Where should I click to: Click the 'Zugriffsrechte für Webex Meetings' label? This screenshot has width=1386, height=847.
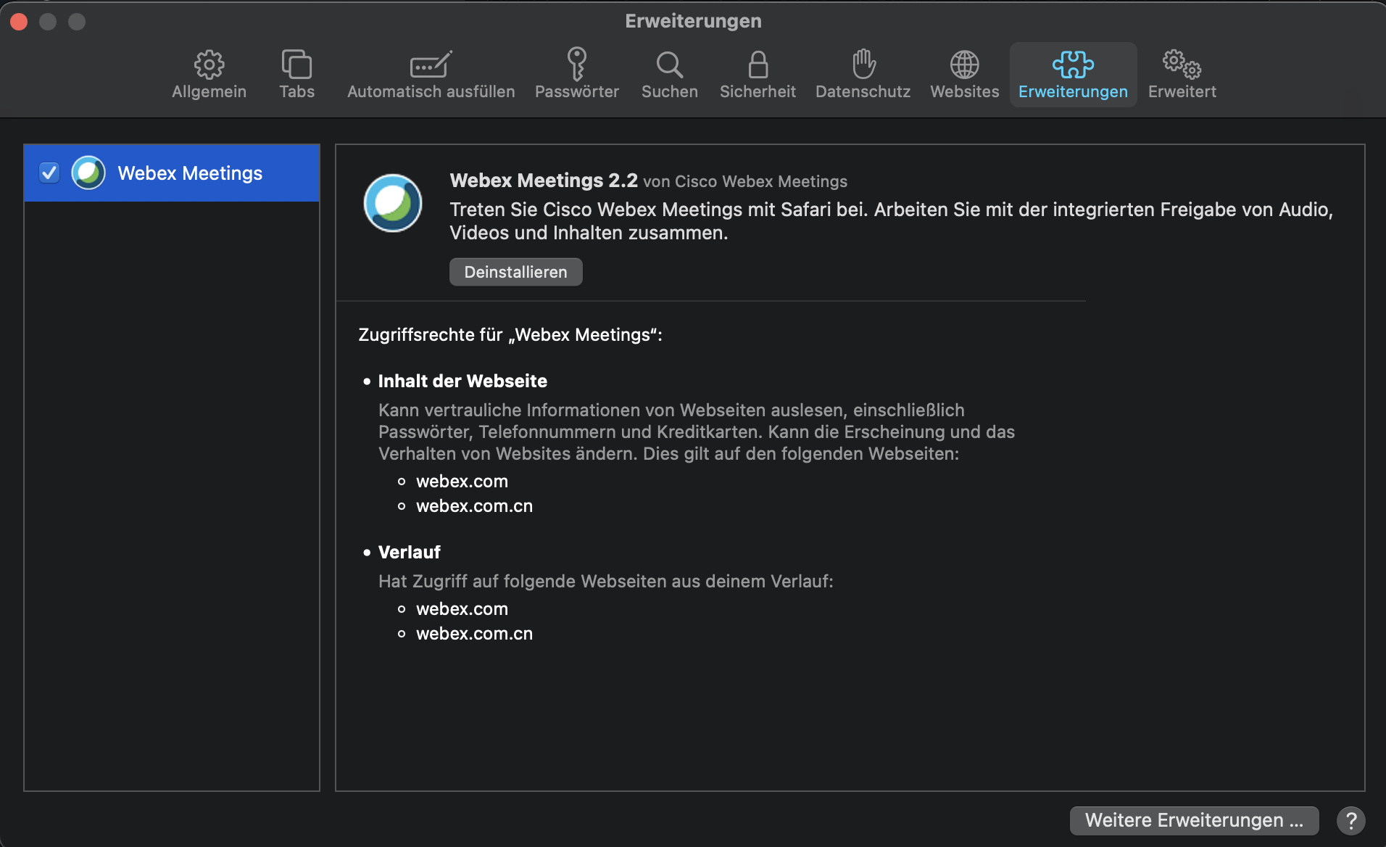pyautogui.click(x=510, y=334)
